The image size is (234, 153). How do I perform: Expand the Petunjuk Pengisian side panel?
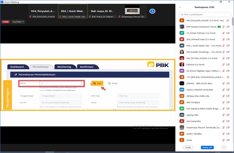click(7, 95)
